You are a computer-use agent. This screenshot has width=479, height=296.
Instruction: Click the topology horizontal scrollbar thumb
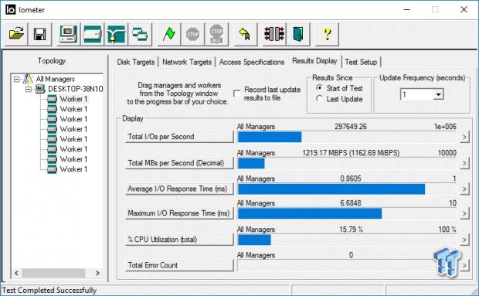pos(53,273)
